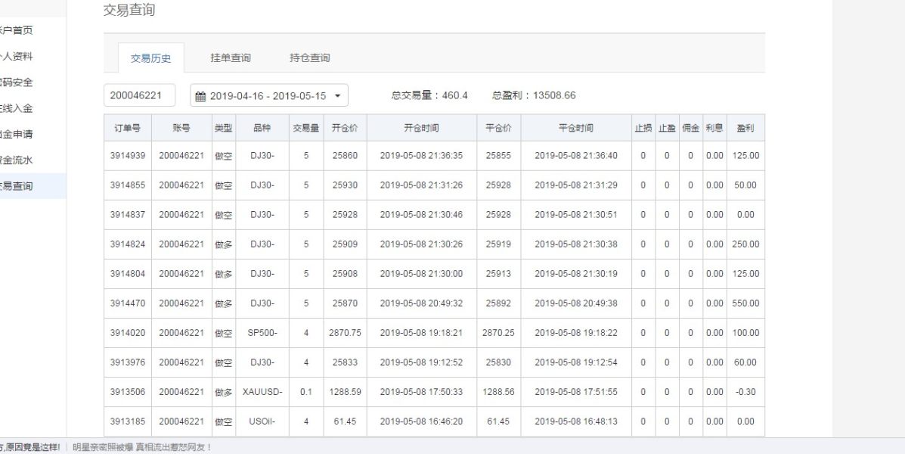Open the date range dropdown arrow
The height and width of the screenshot is (454, 905).
pyautogui.click(x=337, y=96)
